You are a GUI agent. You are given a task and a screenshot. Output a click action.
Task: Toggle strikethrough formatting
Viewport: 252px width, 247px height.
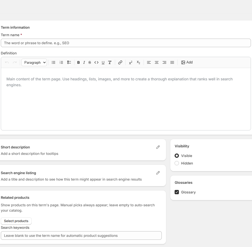coord(90,62)
